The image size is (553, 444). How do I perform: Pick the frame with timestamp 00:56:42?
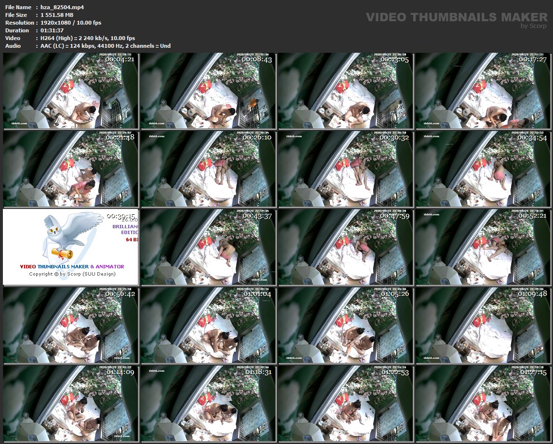pos(70,325)
